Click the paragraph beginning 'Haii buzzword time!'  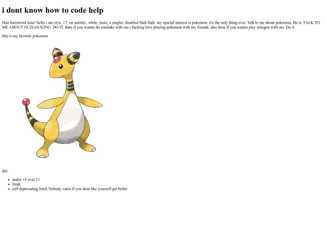point(161,25)
